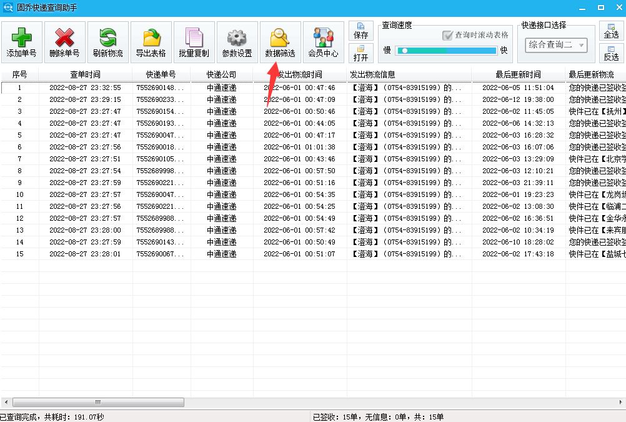
Task: Open the 综合查询二 interface dropdown
Action: pyautogui.click(x=556, y=45)
